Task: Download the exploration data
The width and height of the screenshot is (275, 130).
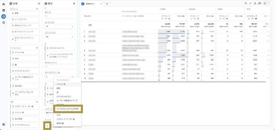Action: [x=255, y=3]
